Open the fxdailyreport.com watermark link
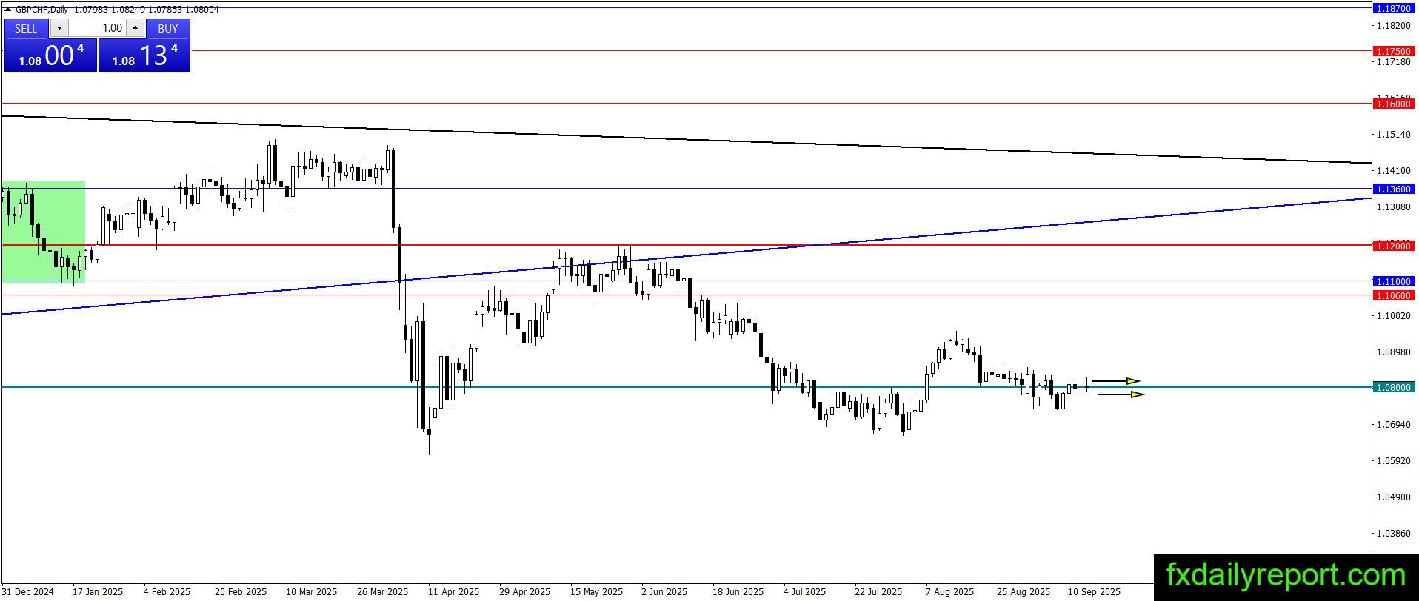Viewport: 1419px width, 601px height. (1286, 576)
